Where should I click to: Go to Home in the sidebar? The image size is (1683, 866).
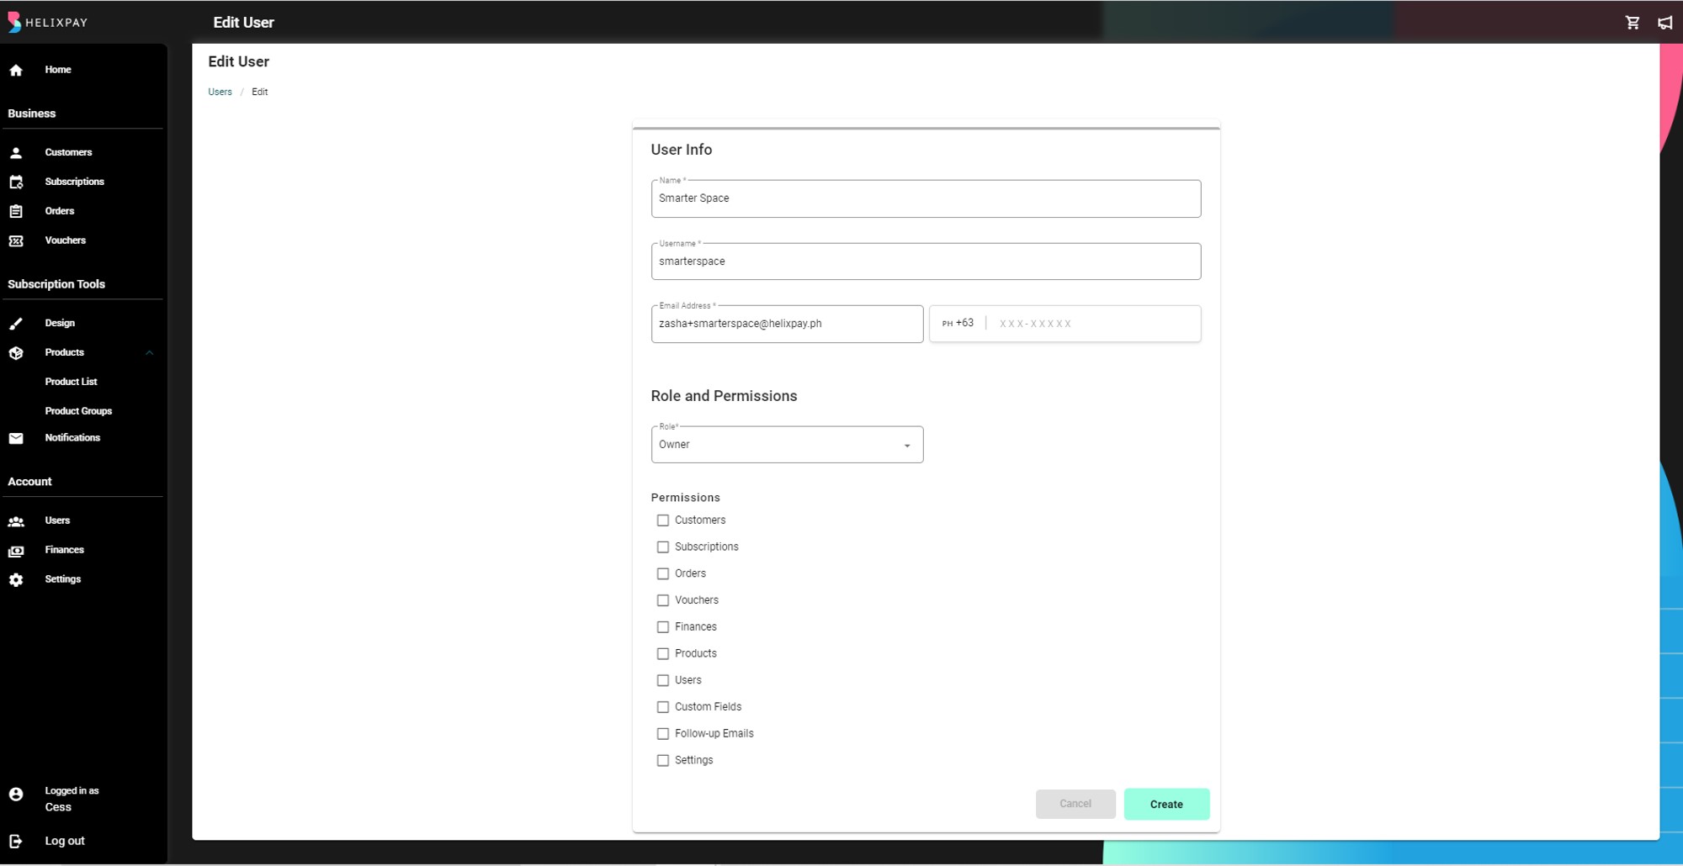pos(58,70)
